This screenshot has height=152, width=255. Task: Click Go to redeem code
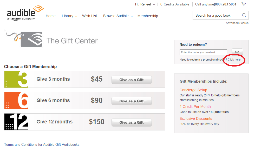[237, 52]
